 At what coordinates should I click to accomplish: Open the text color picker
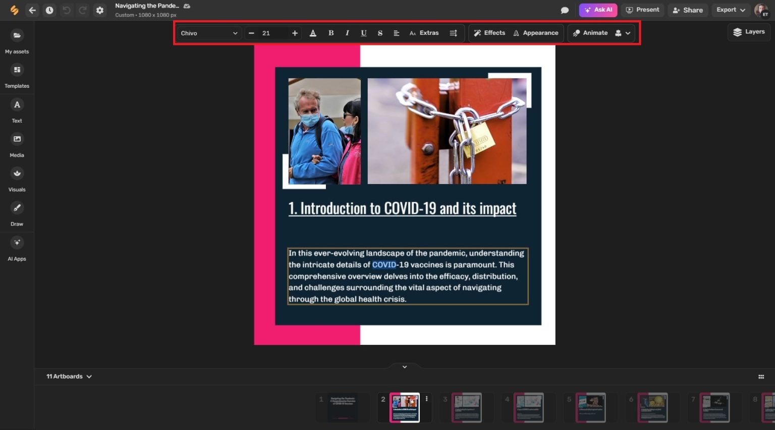click(x=313, y=33)
